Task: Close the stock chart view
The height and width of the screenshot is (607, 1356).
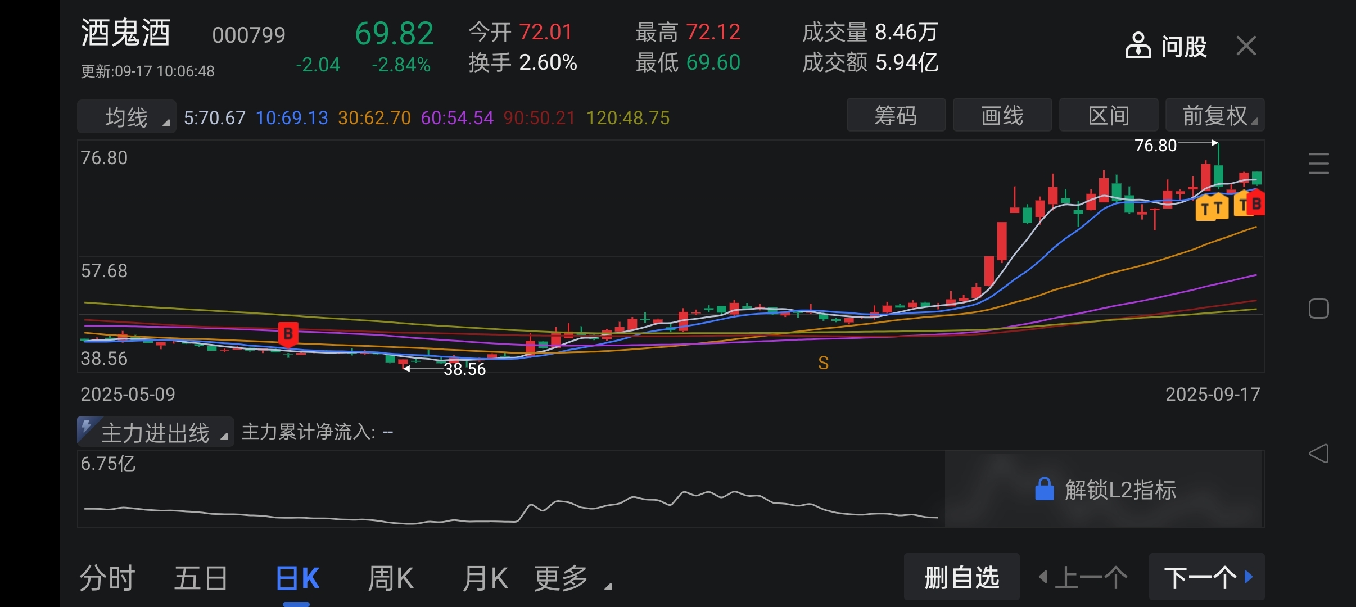Action: (x=1246, y=46)
